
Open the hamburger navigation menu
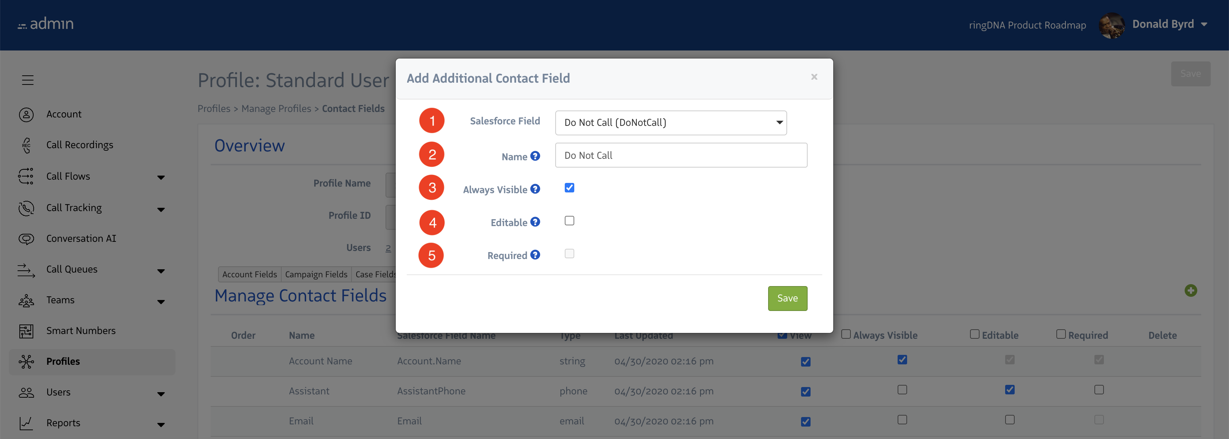click(x=27, y=80)
